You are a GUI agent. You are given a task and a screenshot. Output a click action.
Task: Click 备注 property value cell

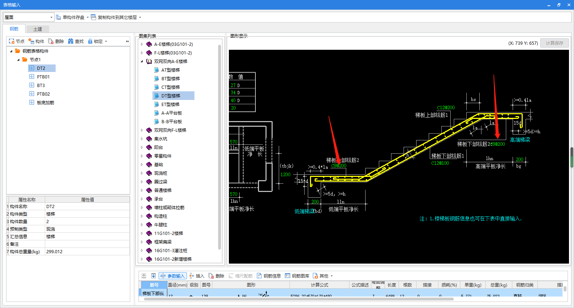pos(87,244)
